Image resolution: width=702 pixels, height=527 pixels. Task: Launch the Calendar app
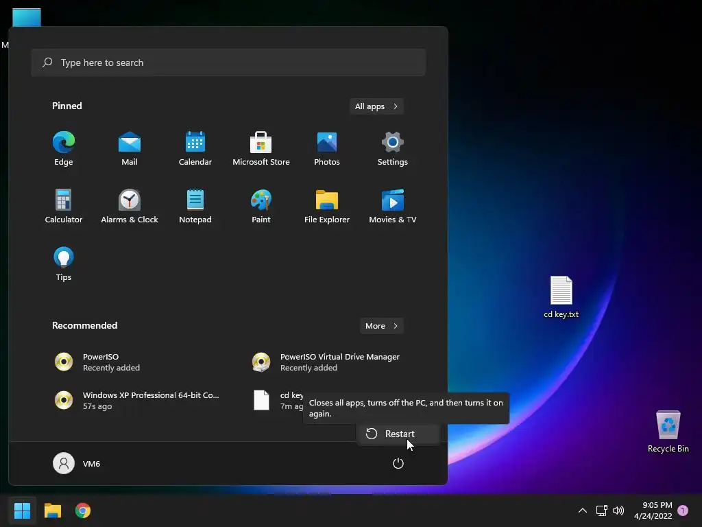click(195, 149)
